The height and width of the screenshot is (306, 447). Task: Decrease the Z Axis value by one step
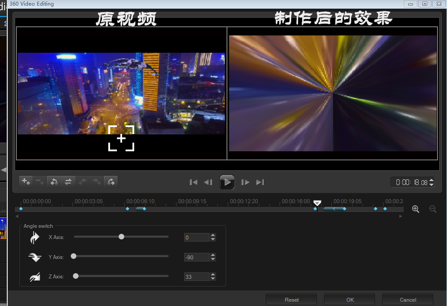[213, 279]
